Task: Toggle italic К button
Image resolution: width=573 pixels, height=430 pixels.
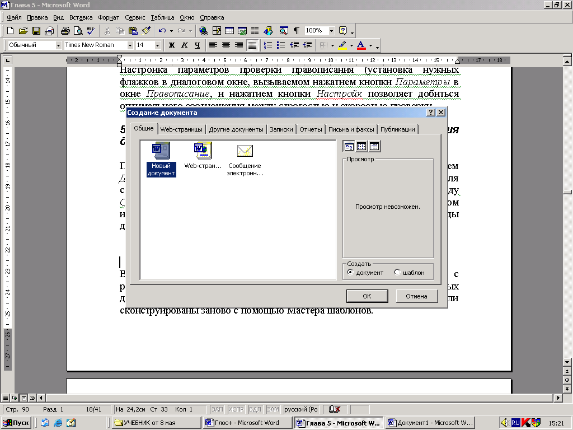Action: pyautogui.click(x=185, y=45)
